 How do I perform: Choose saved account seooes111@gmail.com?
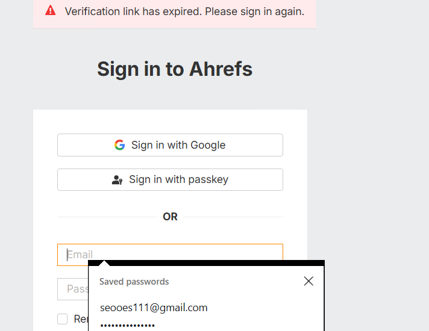(x=154, y=308)
